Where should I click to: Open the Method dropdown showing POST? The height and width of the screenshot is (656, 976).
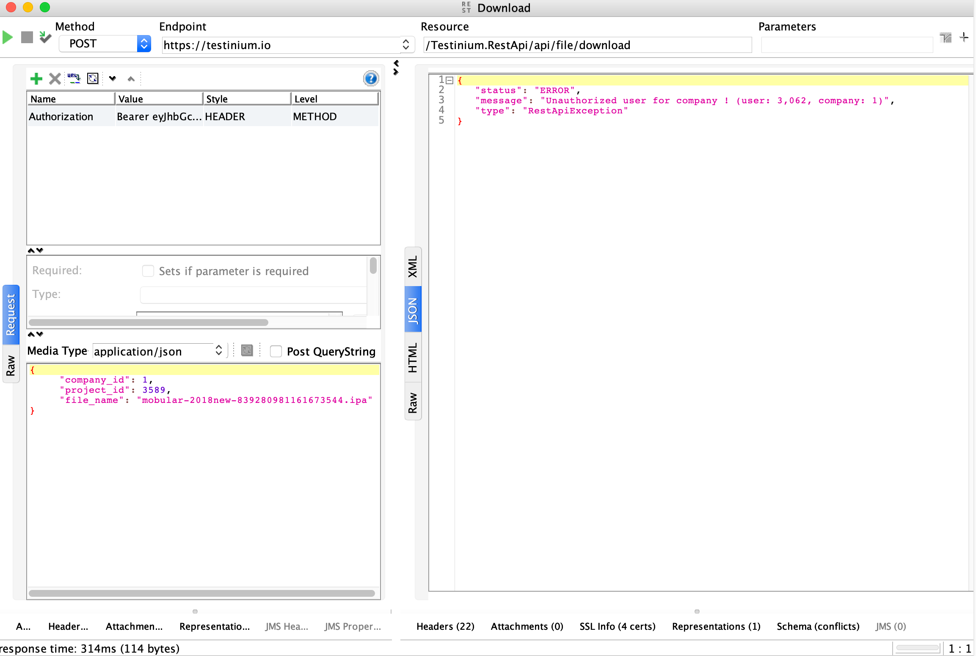pyautogui.click(x=105, y=44)
